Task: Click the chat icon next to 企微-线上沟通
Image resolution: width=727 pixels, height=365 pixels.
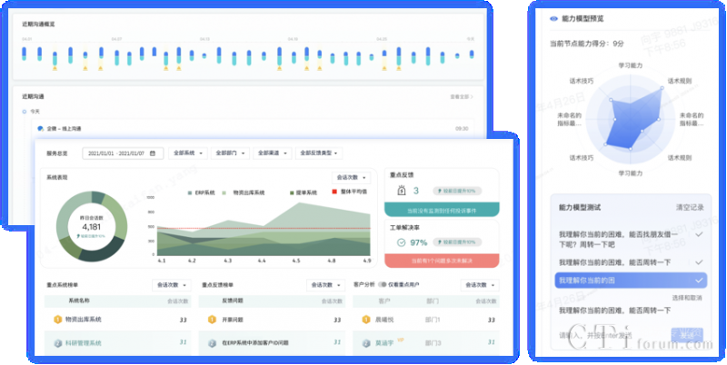Action: pyautogui.click(x=40, y=129)
